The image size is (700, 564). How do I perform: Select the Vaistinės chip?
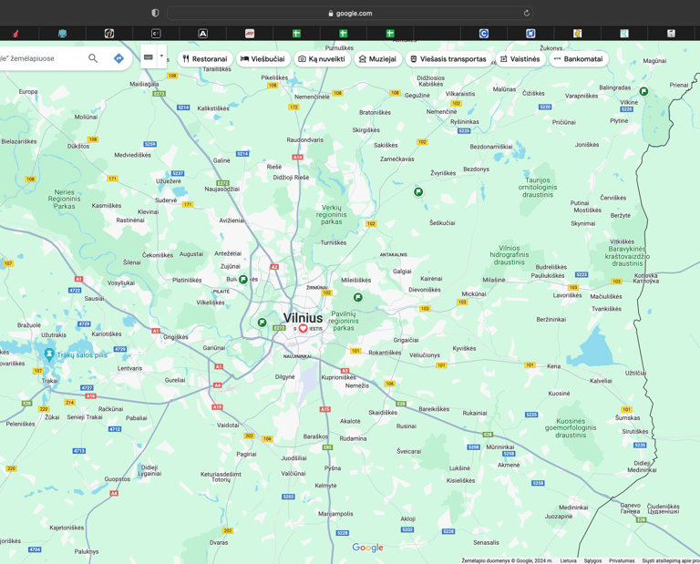[520, 59]
